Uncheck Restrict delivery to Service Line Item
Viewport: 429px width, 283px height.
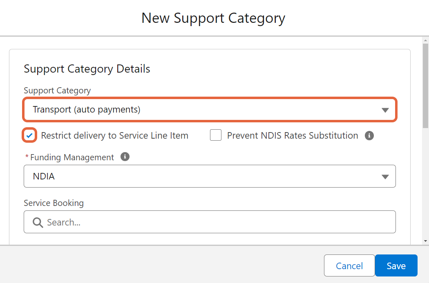[x=29, y=135]
